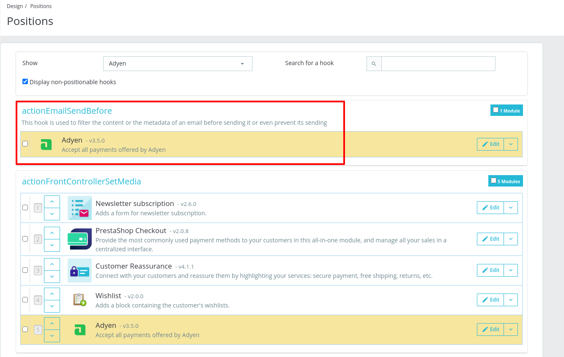Click the Adyen icon in actionFrontControllerSetMedia

79,330
